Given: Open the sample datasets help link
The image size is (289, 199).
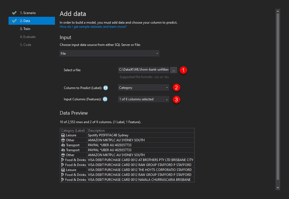Looking at the screenshot, I should pyautogui.click(x=93, y=26).
